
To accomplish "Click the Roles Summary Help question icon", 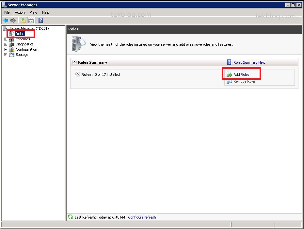I will 229,62.
